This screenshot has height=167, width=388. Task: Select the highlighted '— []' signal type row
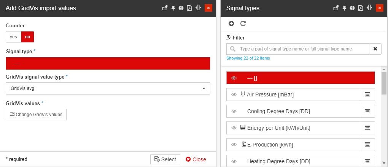[x=301, y=78]
